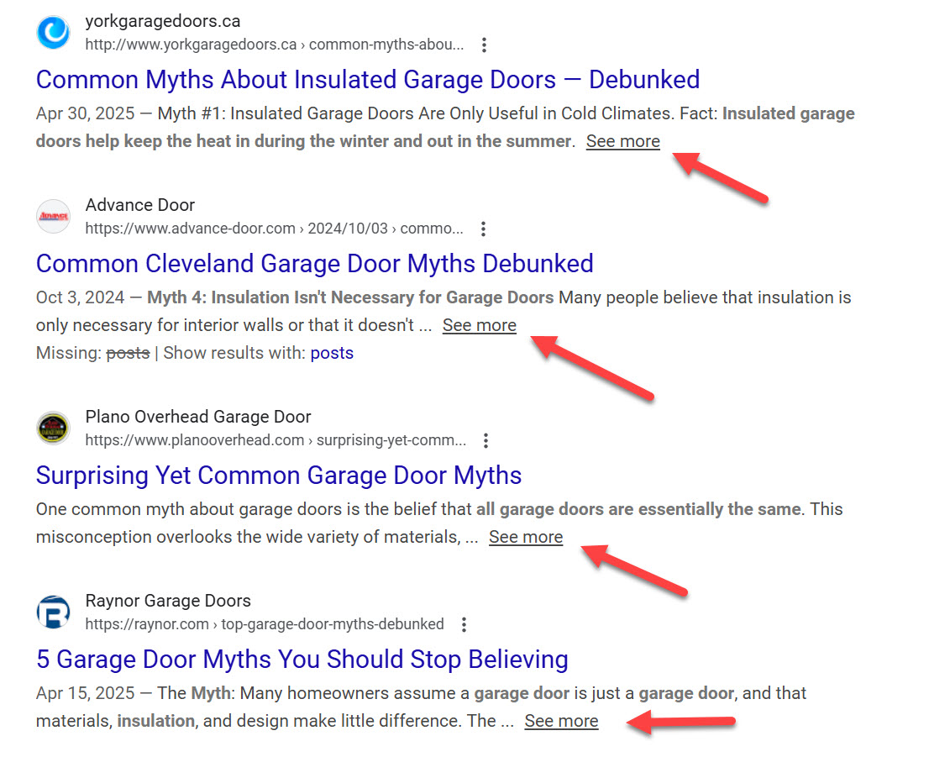Open the Common Cleveland Garage Door Myths Debunked result

(x=314, y=263)
